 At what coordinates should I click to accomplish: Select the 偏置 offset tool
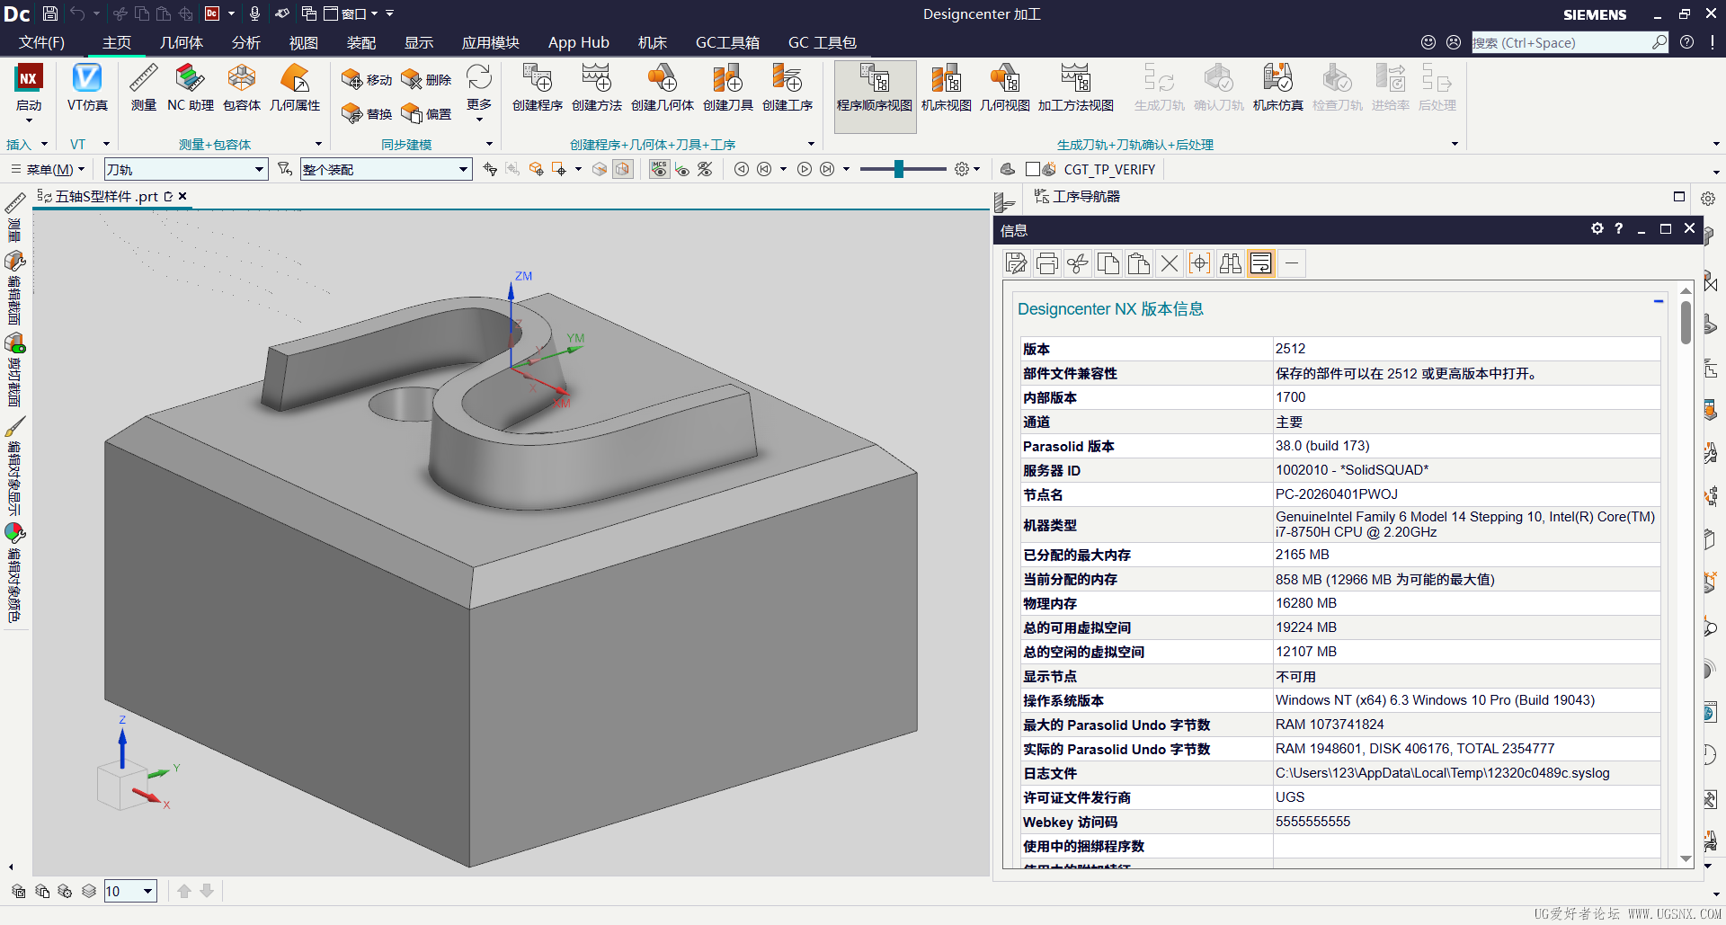[426, 113]
